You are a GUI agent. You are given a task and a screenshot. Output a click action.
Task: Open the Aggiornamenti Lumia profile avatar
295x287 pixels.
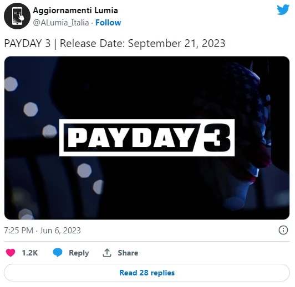(x=17, y=16)
